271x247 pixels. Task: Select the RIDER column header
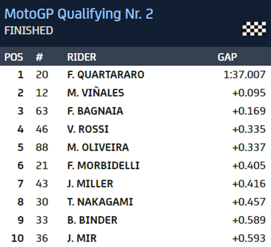pos(82,57)
